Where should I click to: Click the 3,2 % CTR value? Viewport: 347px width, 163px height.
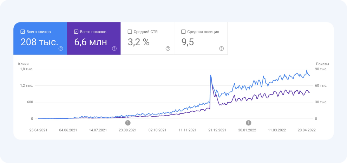(138, 42)
